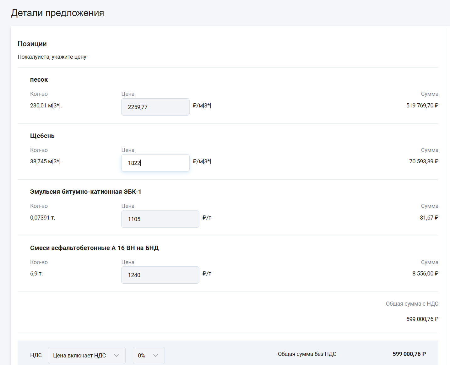The width and height of the screenshot is (450, 365).
Task: Click 'Эмульсия битумно-катионная ЭБК-1' title
Action: coord(86,192)
